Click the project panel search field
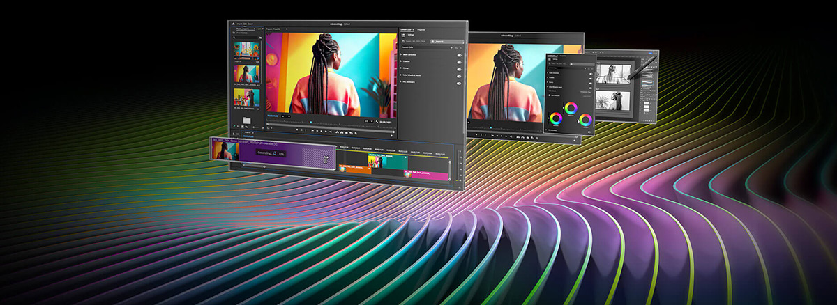Viewport: 837px width, 305px height. pyautogui.click(x=247, y=38)
